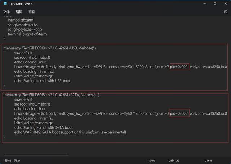Click the UTF-8 encoding indicator

point(208,161)
